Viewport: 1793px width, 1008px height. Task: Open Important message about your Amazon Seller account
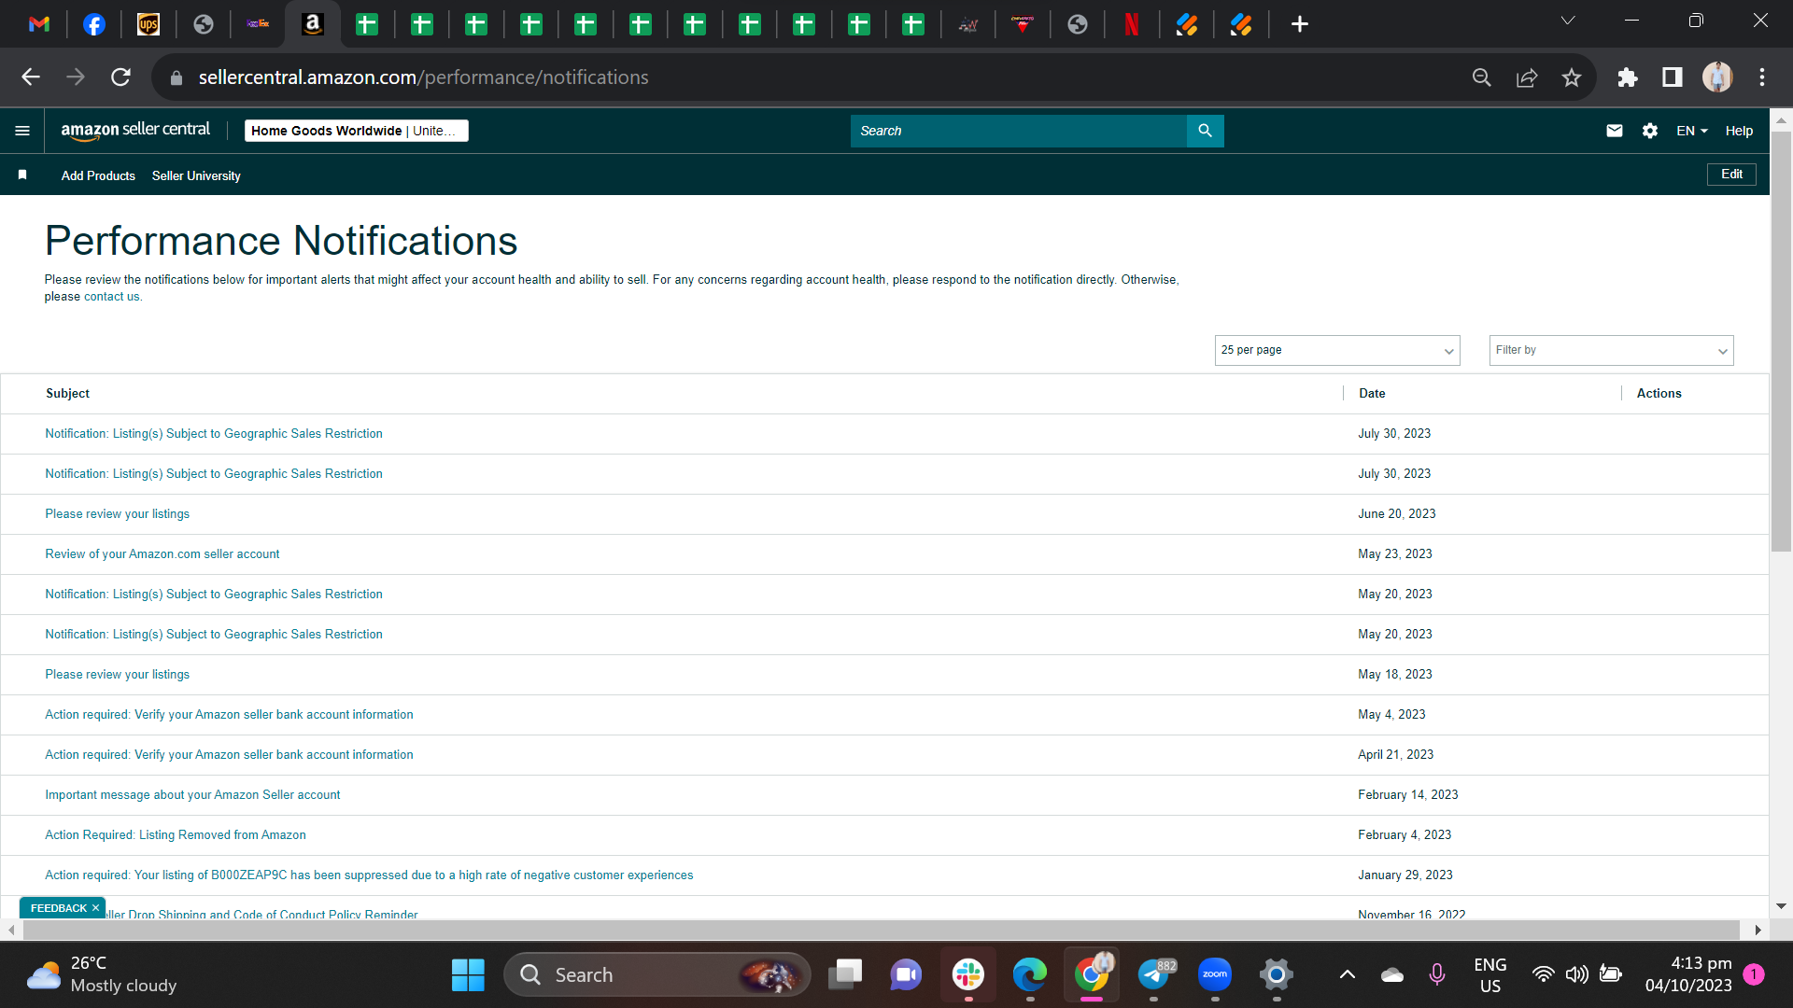point(192,795)
